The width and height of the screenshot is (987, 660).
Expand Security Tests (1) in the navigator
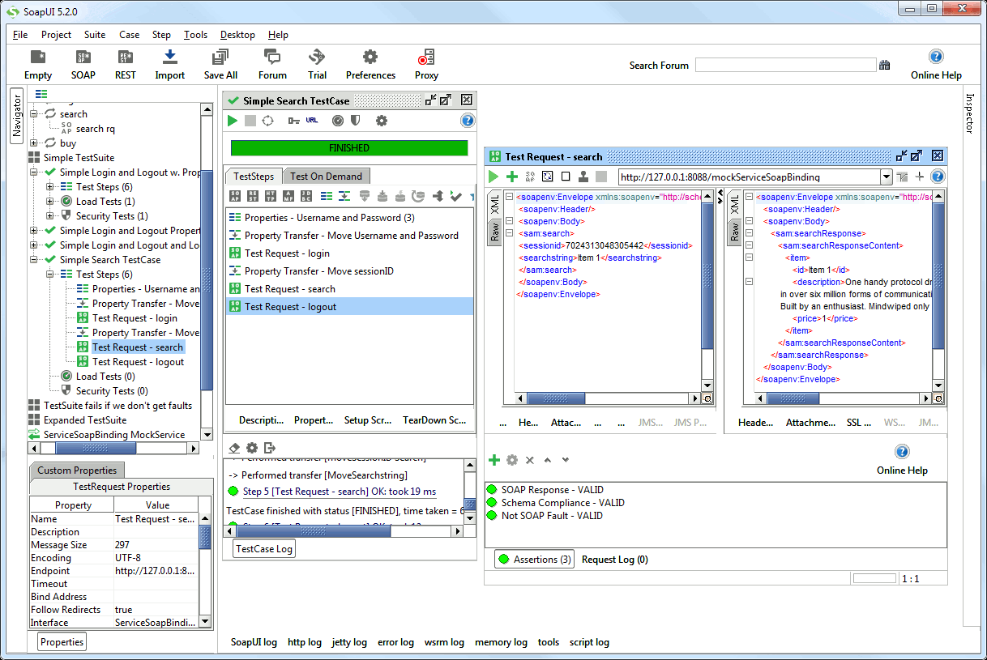51,216
